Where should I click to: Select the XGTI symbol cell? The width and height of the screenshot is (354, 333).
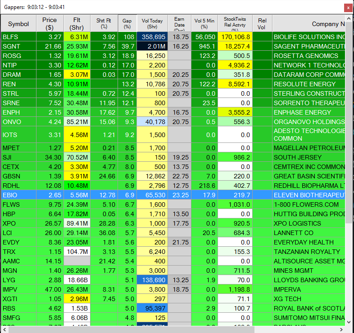point(18,299)
